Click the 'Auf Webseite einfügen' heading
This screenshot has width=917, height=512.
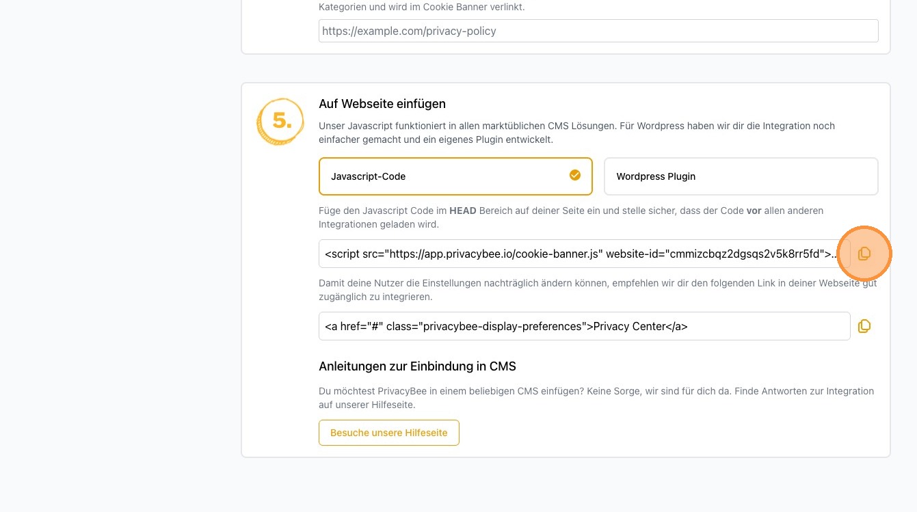pos(382,104)
